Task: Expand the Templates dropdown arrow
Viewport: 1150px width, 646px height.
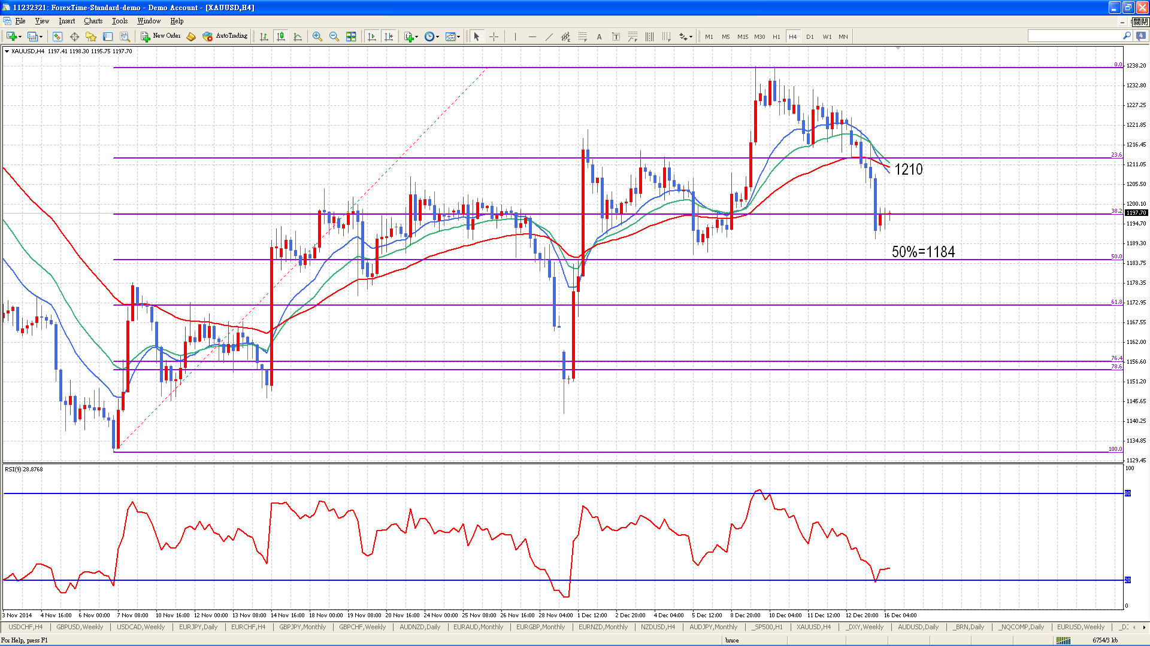Action: (458, 36)
